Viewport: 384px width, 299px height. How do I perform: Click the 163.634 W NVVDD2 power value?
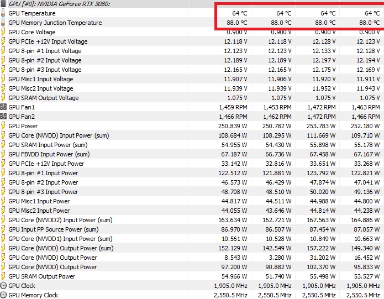pyautogui.click(x=233, y=220)
